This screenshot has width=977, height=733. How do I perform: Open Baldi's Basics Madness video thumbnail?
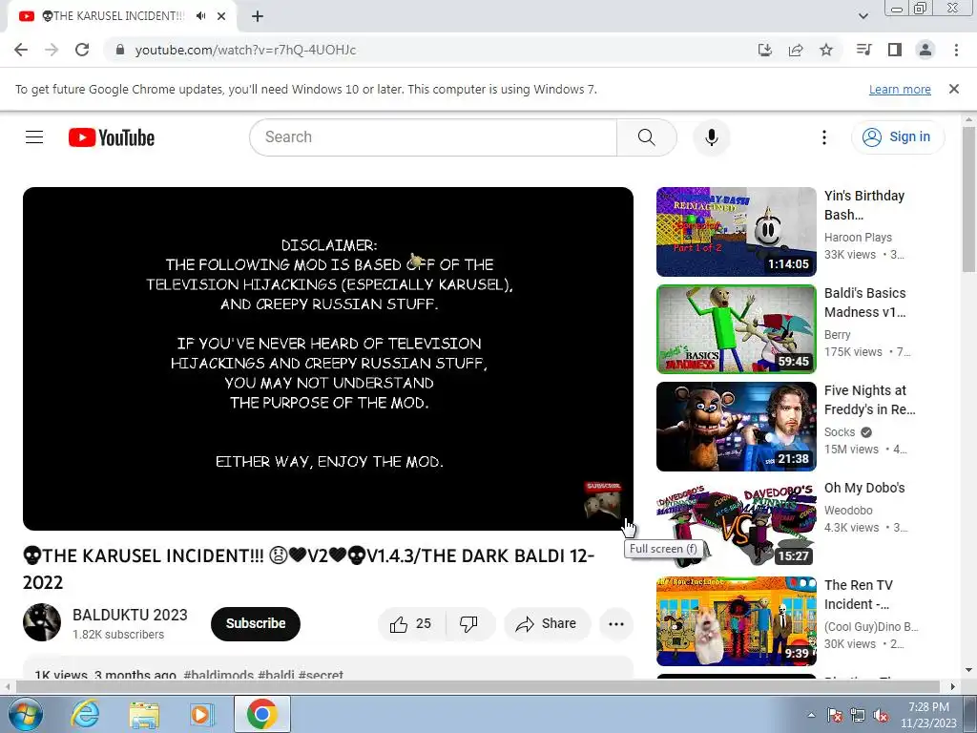point(736,329)
